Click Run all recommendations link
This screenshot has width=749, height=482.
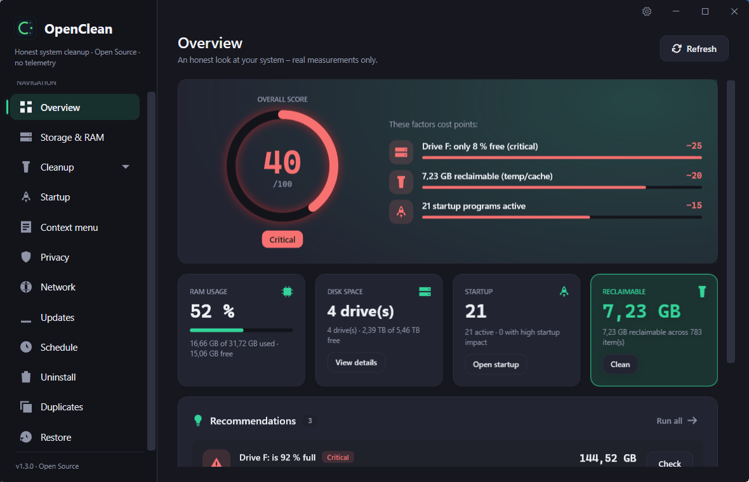tap(677, 420)
